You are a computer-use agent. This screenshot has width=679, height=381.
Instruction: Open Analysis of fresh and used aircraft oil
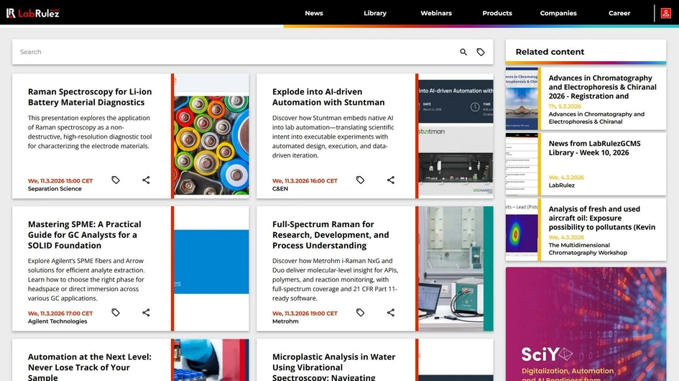pos(601,218)
